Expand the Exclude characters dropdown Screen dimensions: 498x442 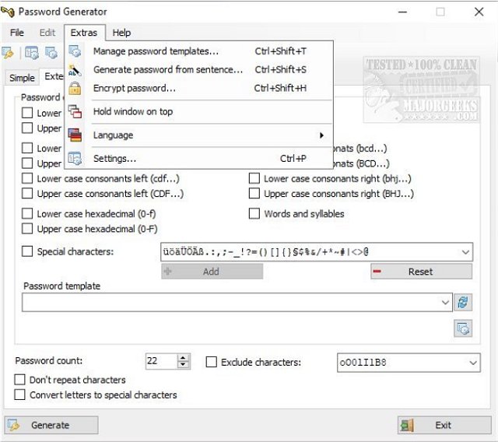(473, 363)
